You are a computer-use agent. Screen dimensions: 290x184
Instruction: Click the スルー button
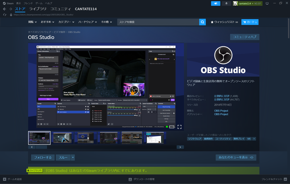[63, 158]
